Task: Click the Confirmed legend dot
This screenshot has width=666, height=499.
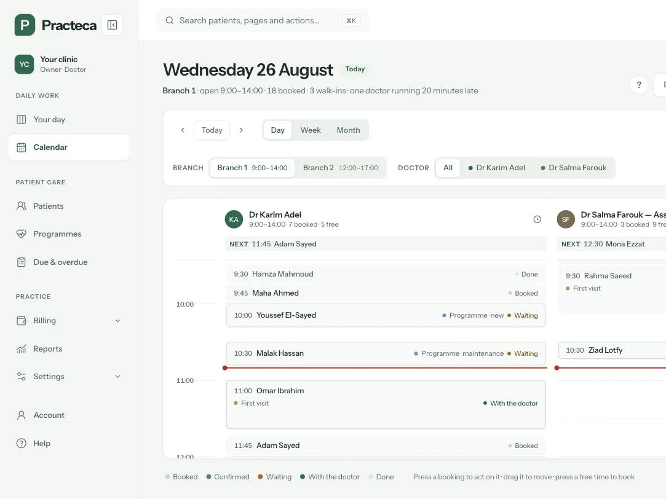Action: 208,477
